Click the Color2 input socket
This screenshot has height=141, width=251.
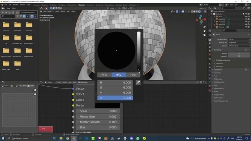coord(73,100)
